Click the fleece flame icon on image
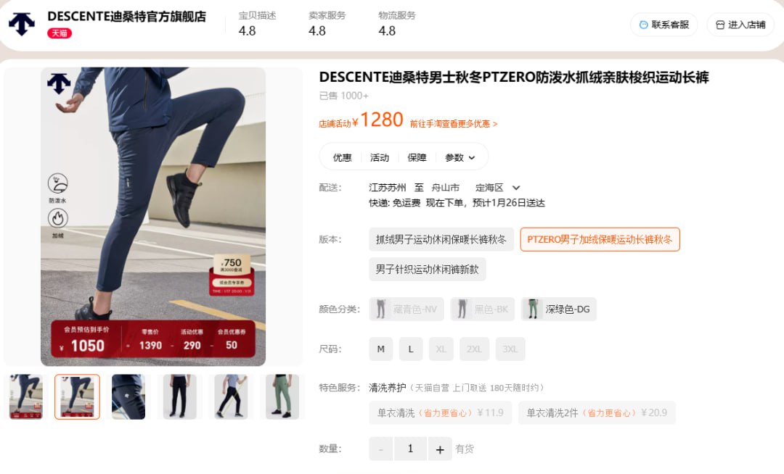This screenshot has width=784, height=474. 58,219
